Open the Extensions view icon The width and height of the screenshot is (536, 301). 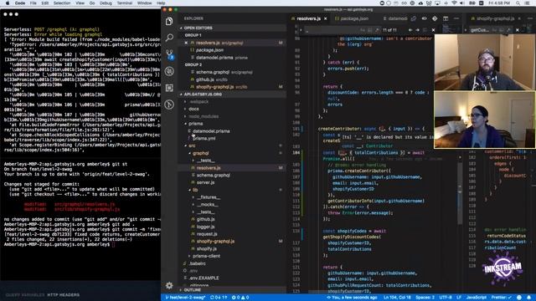coord(169,88)
